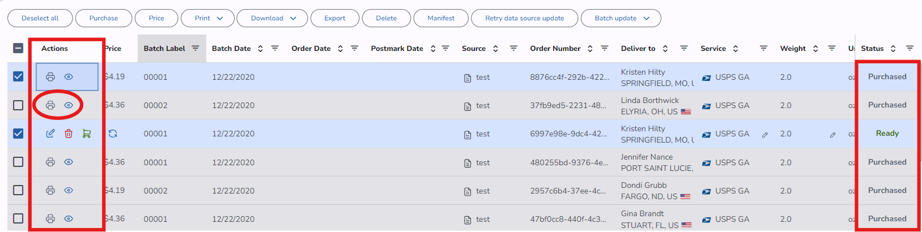922x232 pixels.
Task: Expand the Print dropdown button
Action: [207, 18]
